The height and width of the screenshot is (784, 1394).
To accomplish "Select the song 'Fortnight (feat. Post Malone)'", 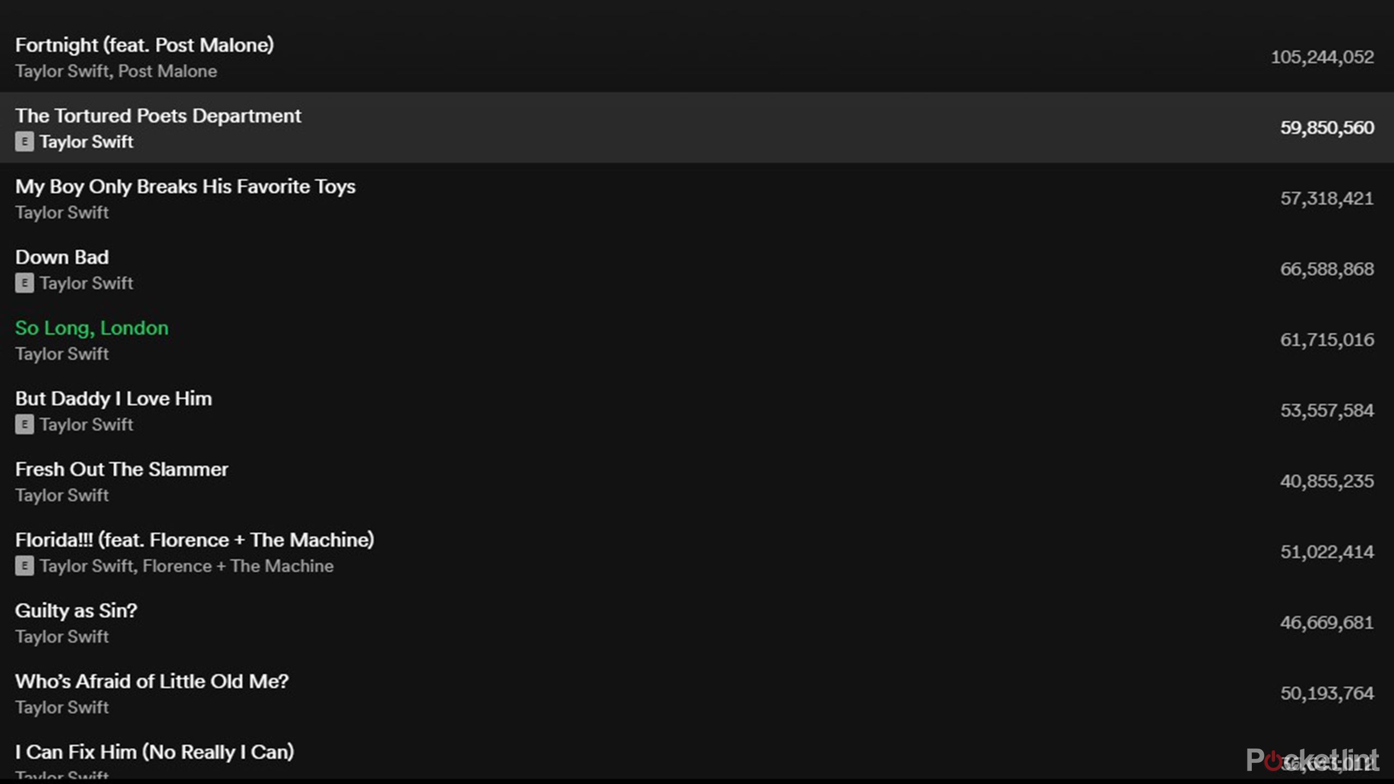I will [144, 45].
